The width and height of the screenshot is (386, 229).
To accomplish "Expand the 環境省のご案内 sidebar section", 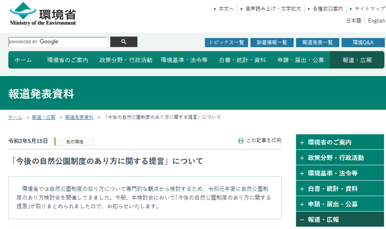I will 340,142.
